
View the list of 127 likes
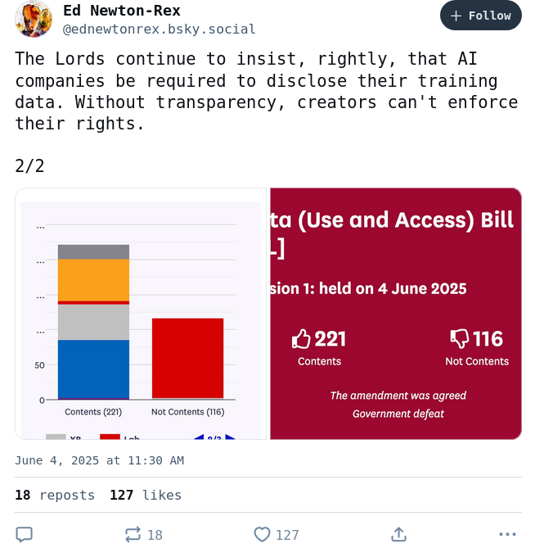tap(146, 495)
